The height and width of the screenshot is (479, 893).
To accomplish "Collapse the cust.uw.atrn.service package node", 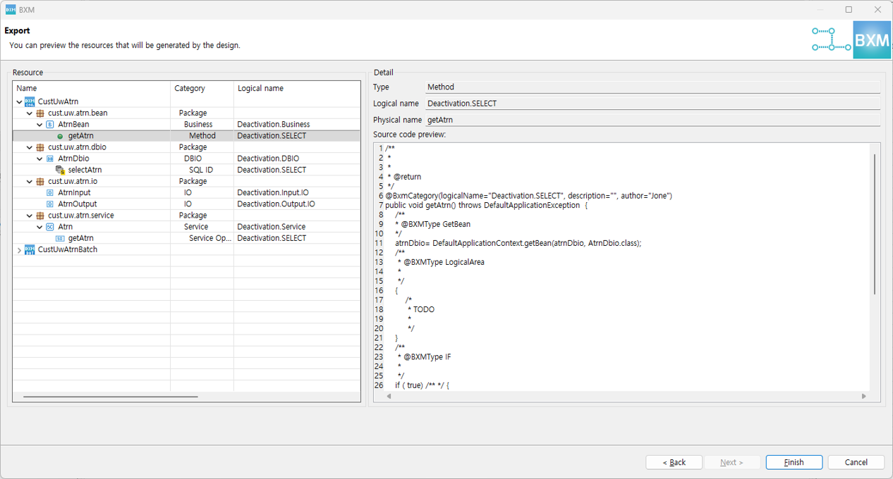I will [30, 216].
